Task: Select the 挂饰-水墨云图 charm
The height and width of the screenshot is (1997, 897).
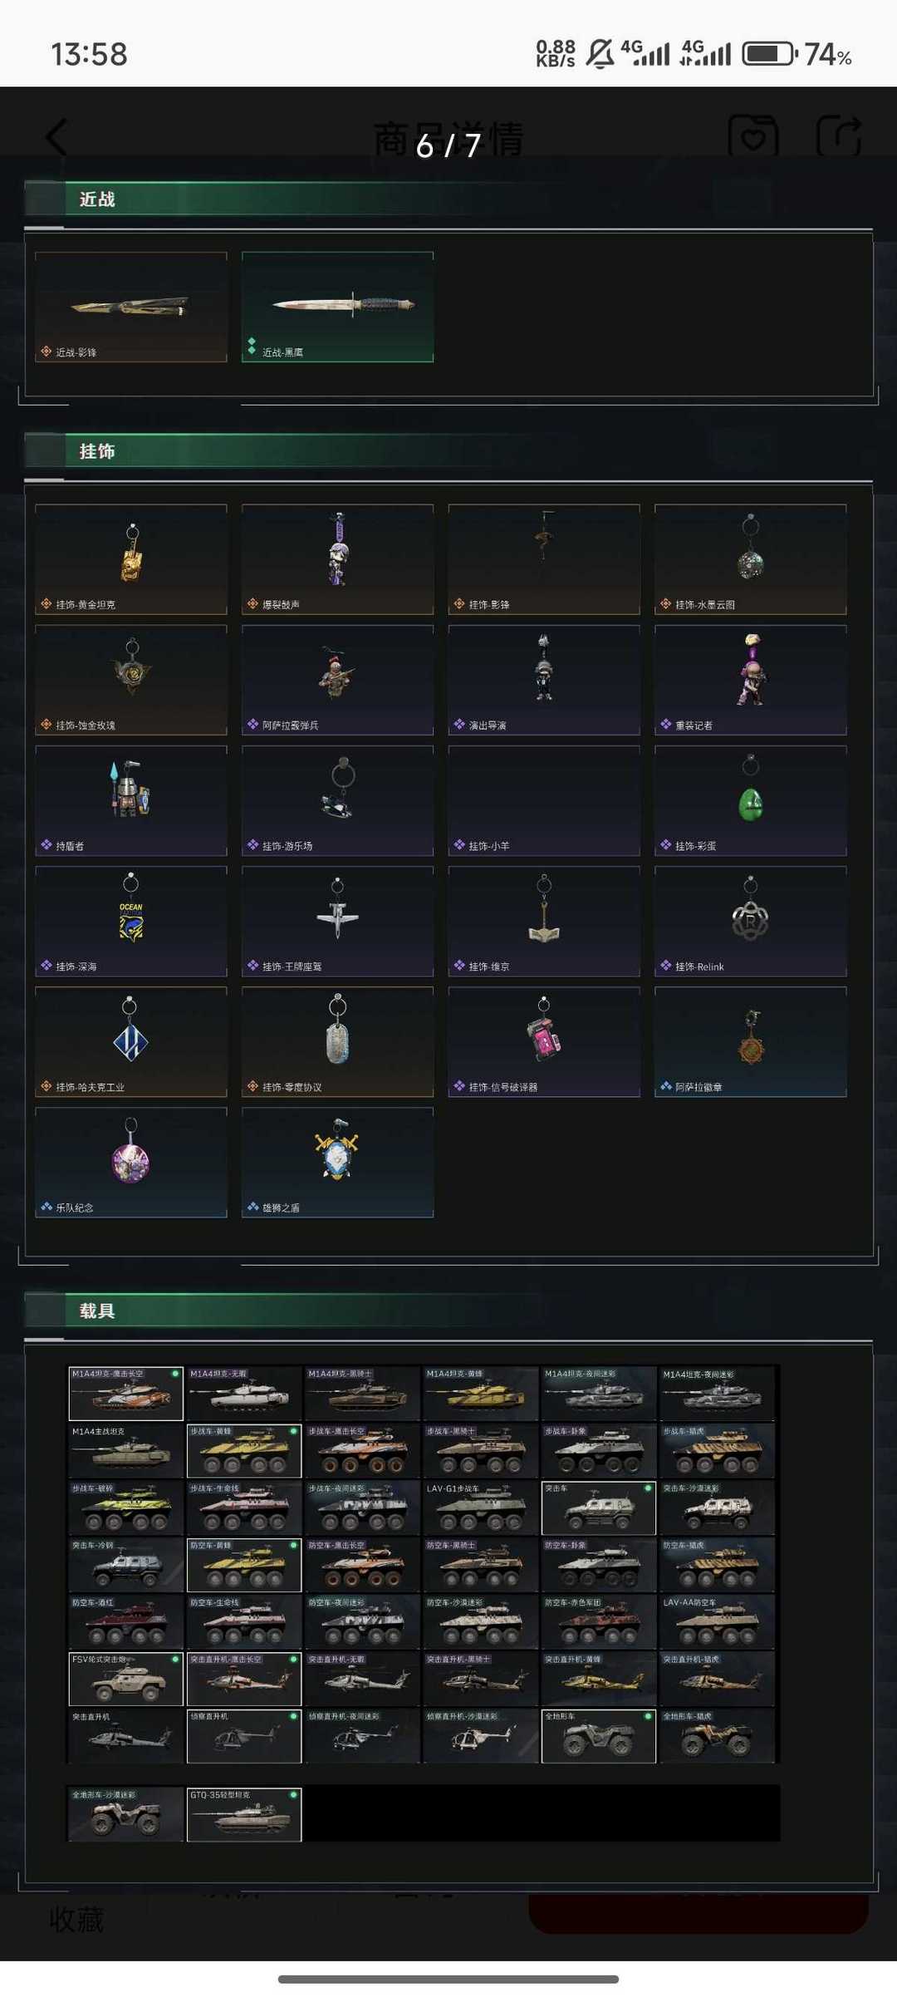Action: (751, 559)
